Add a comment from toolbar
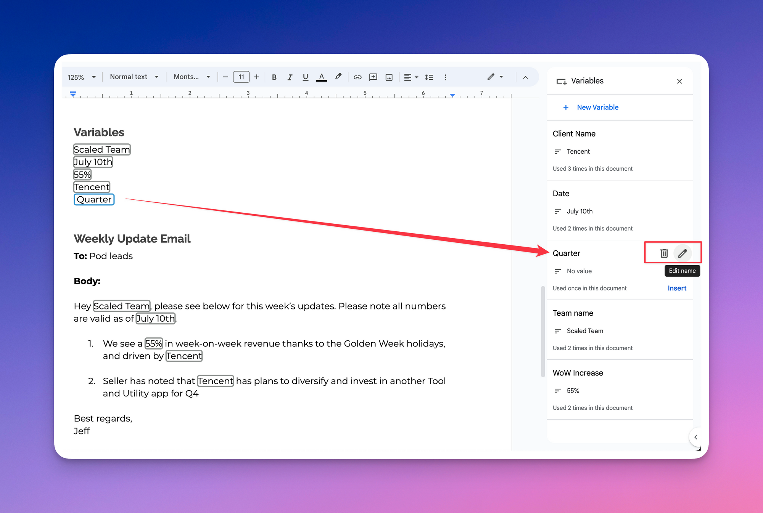Screen dimensions: 763x513 point(373,77)
